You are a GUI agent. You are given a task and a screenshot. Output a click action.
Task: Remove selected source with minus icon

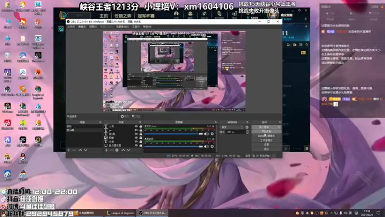pos(112,150)
